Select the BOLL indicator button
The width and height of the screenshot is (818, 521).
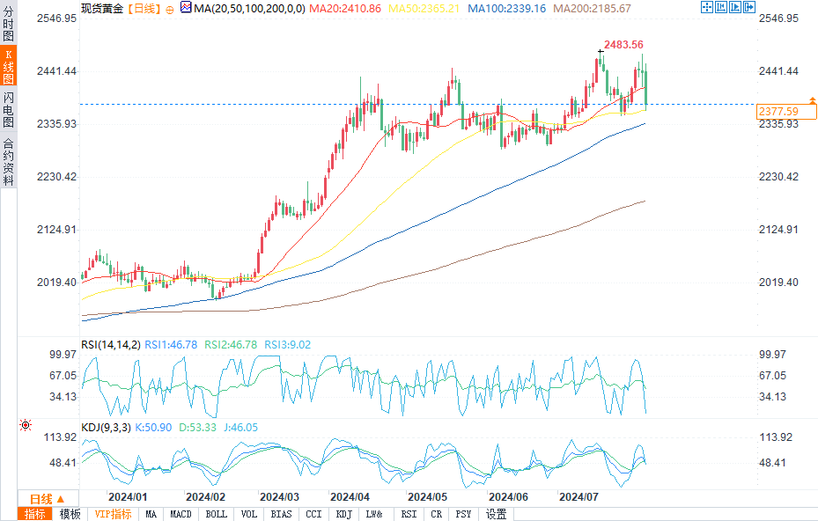[x=216, y=514]
